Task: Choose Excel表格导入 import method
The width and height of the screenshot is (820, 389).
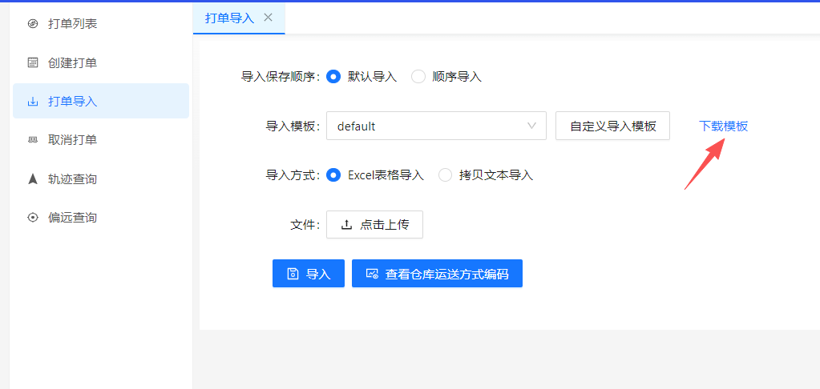Action: [334, 175]
